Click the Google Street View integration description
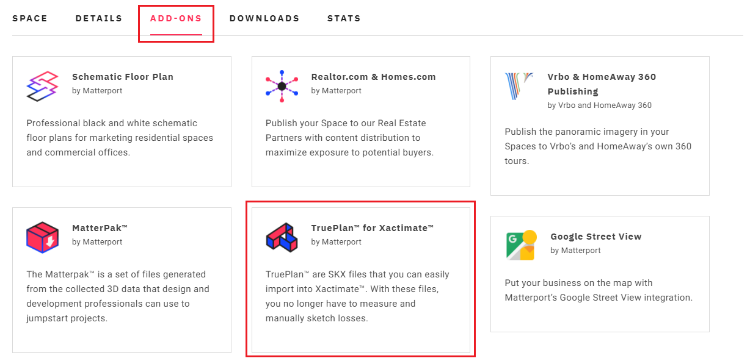750x364 pixels. pyautogui.click(x=599, y=290)
